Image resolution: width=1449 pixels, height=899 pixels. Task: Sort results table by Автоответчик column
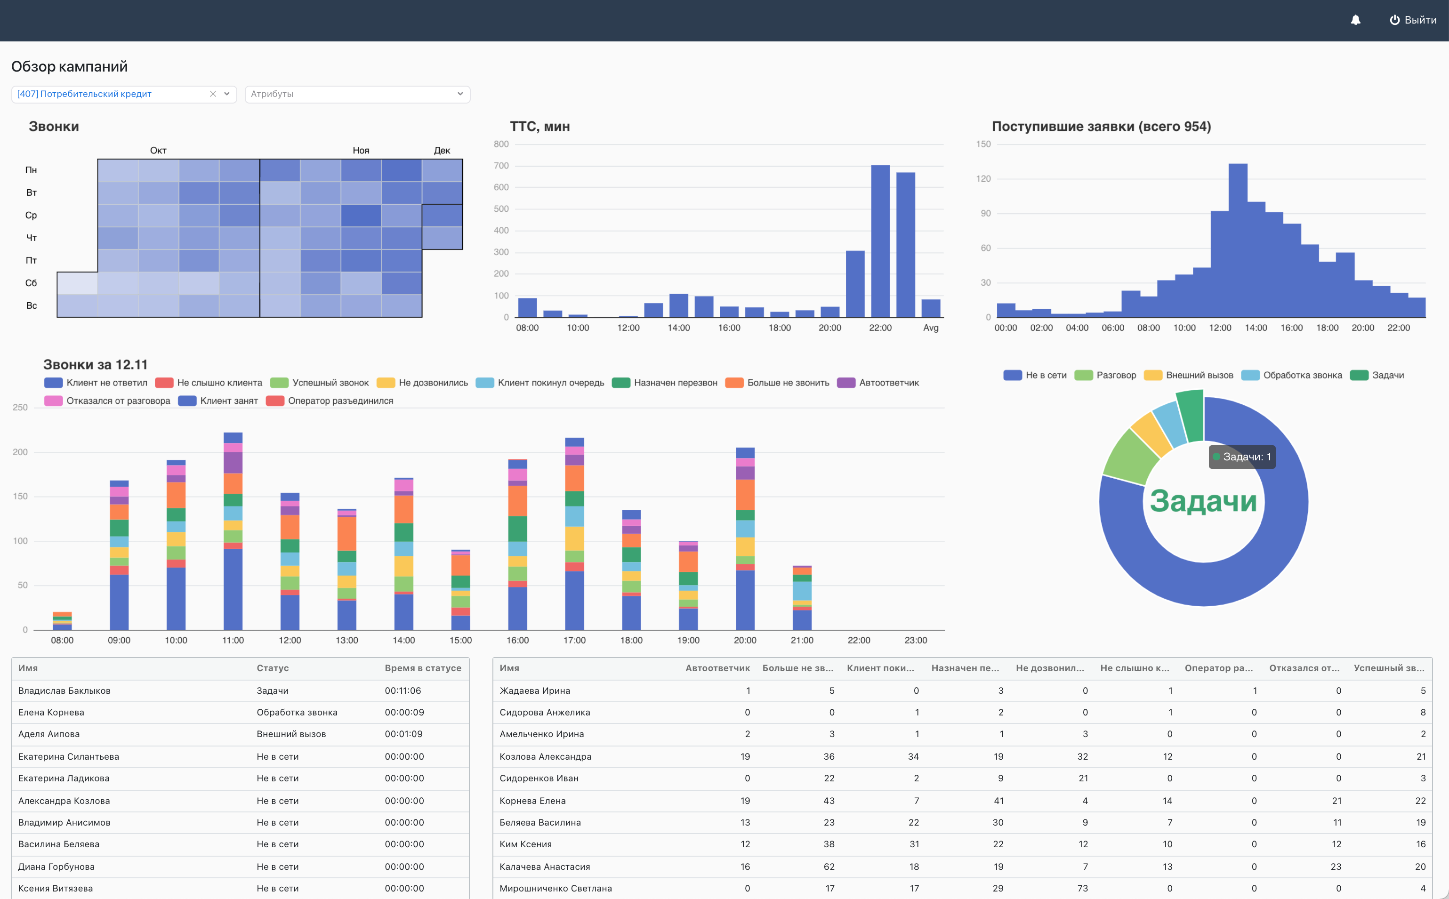click(717, 668)
